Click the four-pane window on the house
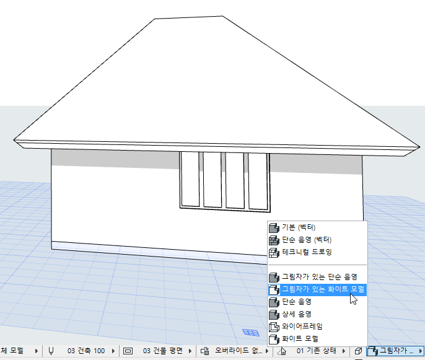The image size is (425, 360). [x=225, y=182]
